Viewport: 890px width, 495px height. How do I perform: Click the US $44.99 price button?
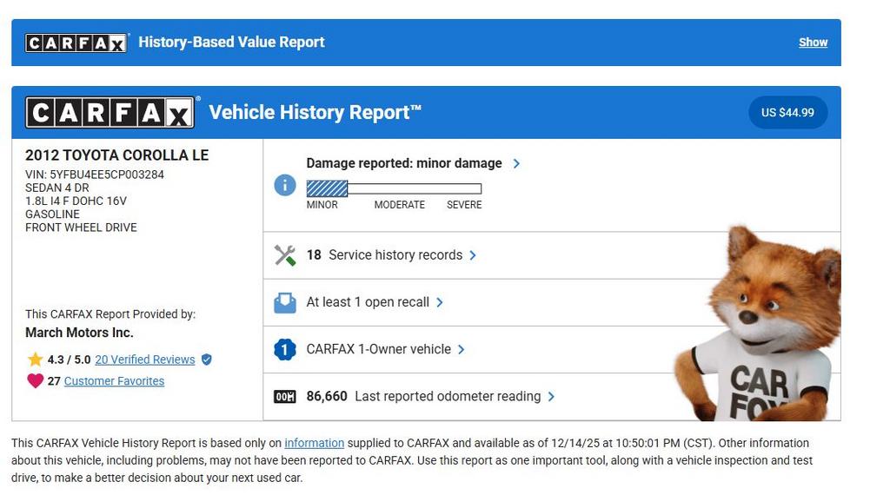pyautogui.click(x=787, y=113)
